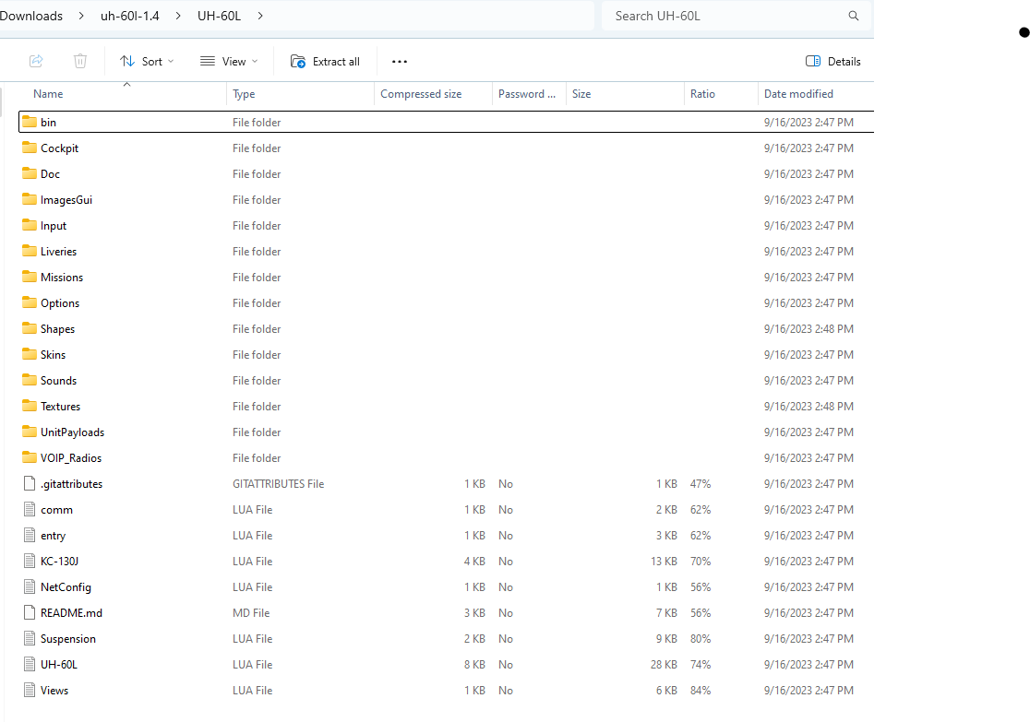Click the Share icon in toolbar
This screenshot has height=722, width=1030.
(36, 61)
